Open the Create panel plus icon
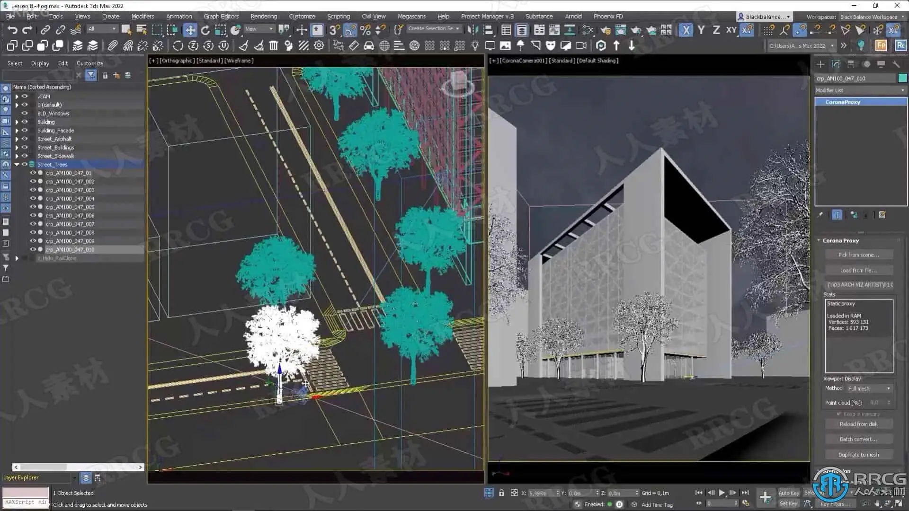 [x=820, y=64]
